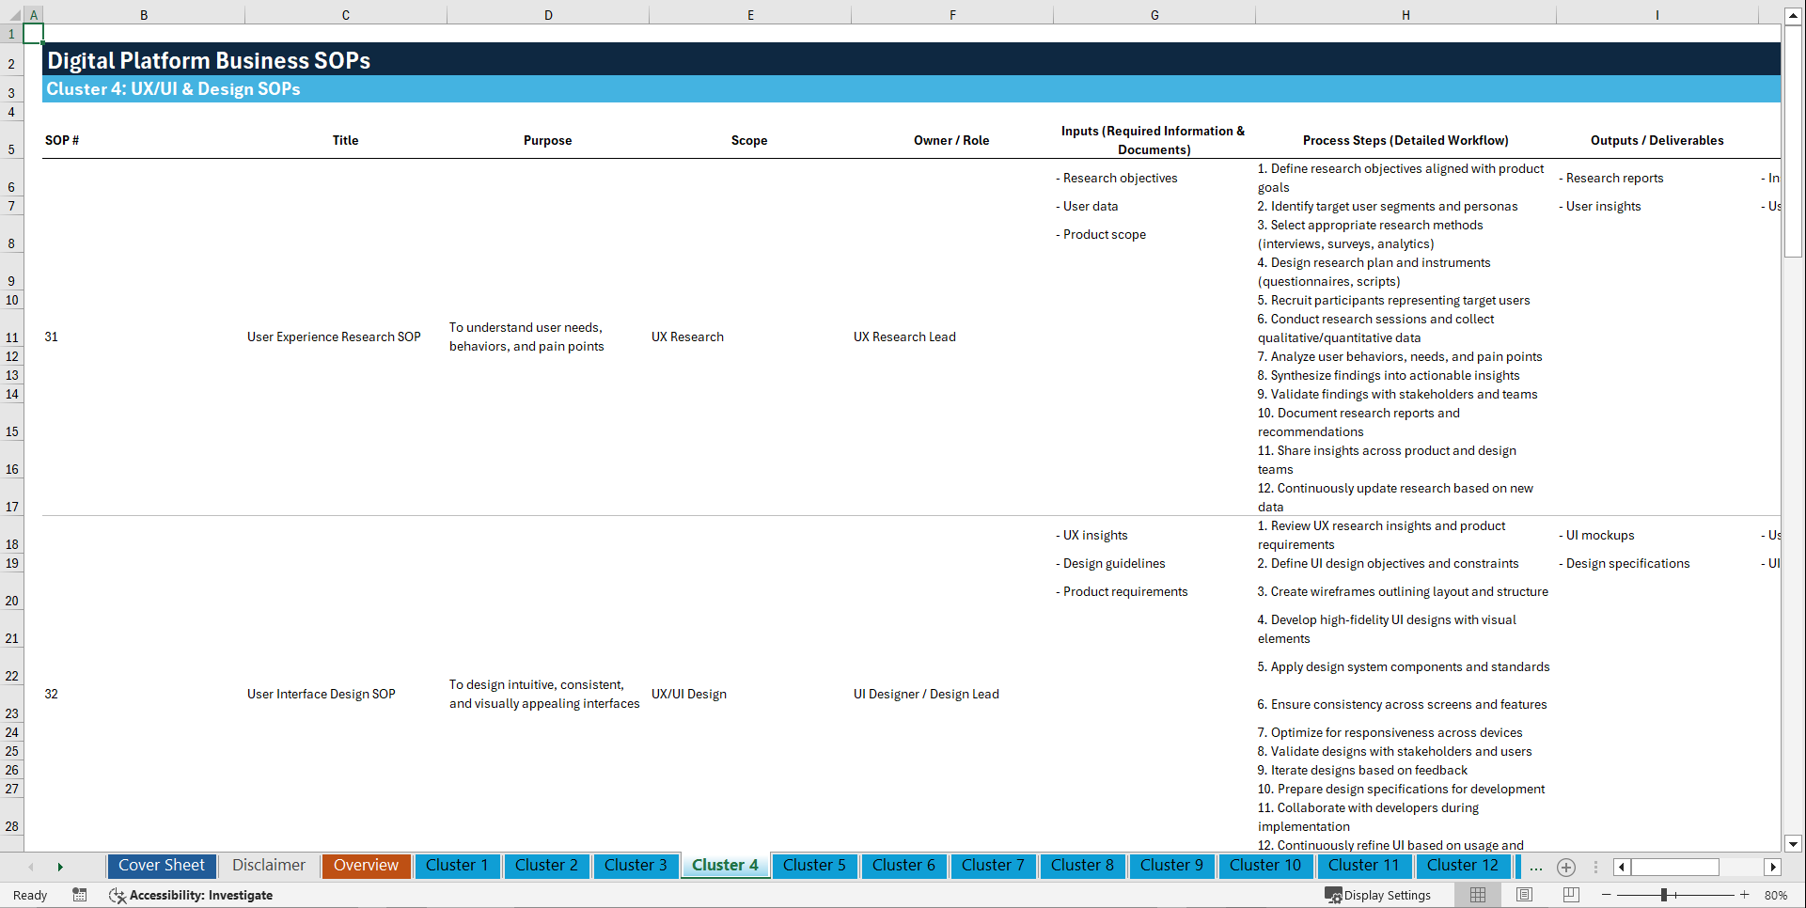Select cell B11 containing SOP number 31
The image size is (1806, 908).
click(144, 337)
